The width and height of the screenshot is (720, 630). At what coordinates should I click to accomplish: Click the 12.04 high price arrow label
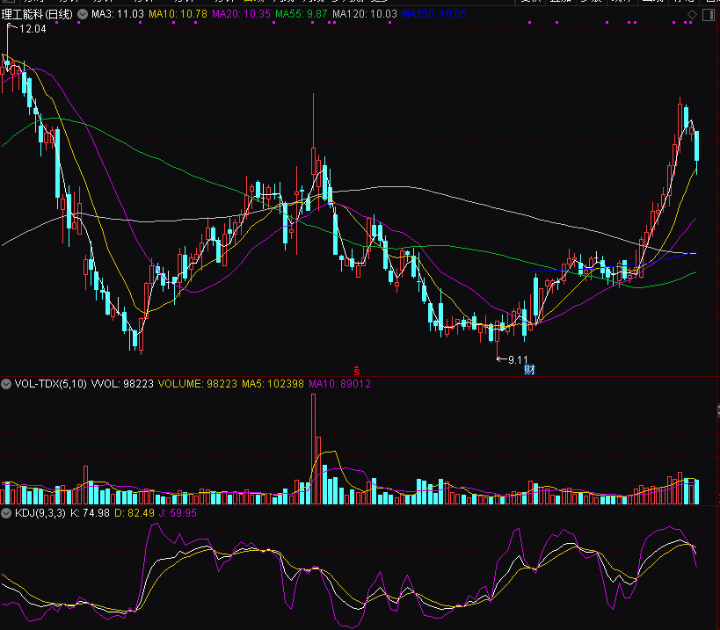coord(28,29)
